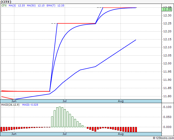Screen dimensions: 174x140
Task: Open the 12Stocks.com watermark link
Action: point(163,138)
